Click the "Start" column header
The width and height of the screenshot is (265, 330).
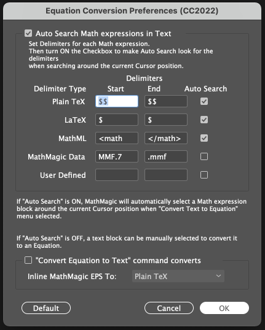[x=116, y=88]
